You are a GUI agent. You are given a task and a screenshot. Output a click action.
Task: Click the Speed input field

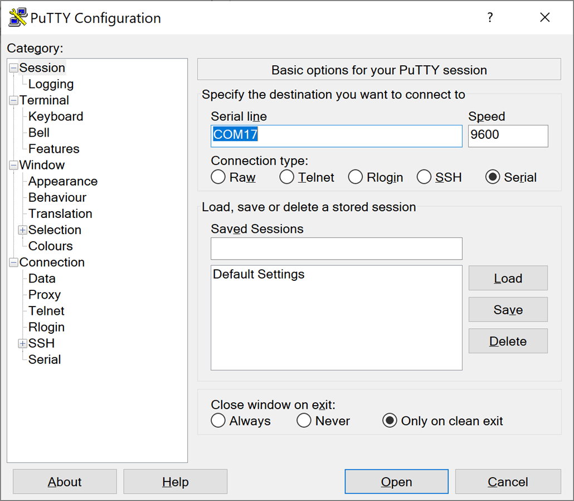(x=508, y=135)
